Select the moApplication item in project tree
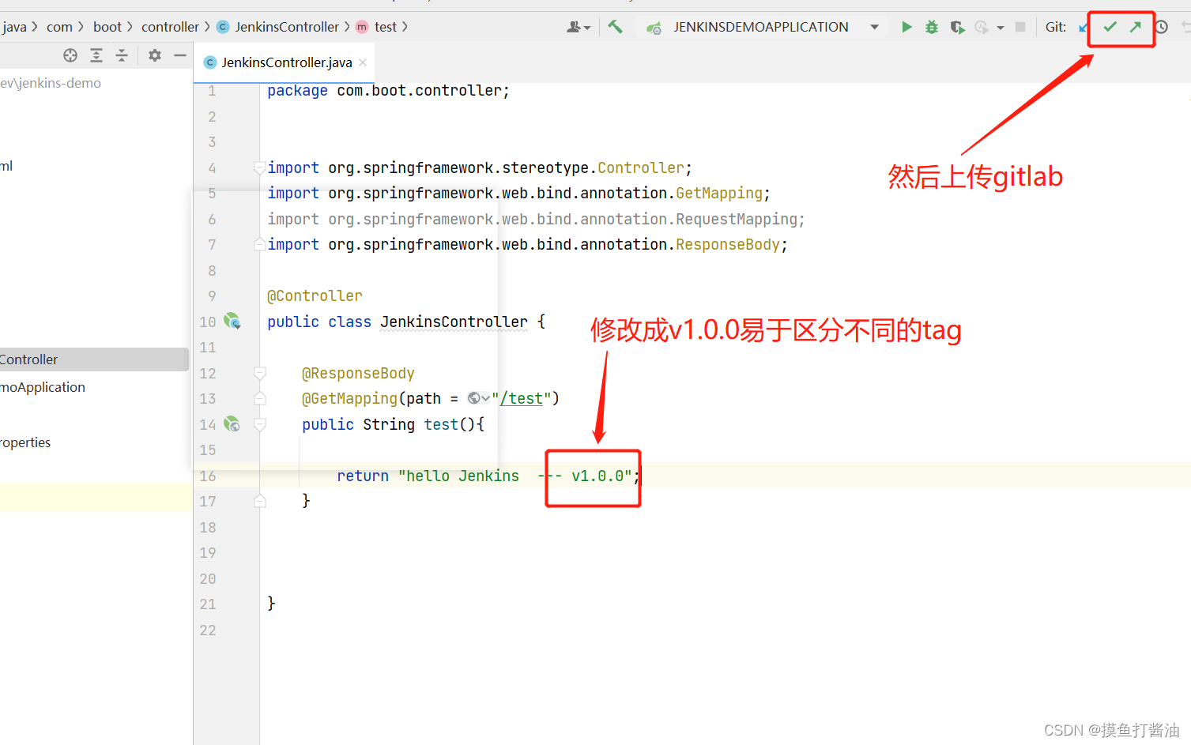Image resolution: width=1191 pixels, height=745 pixels. tap(43, 387)
